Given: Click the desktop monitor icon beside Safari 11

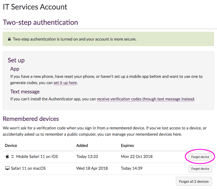Looking at the screenshot, I should (x=7, y=168).
